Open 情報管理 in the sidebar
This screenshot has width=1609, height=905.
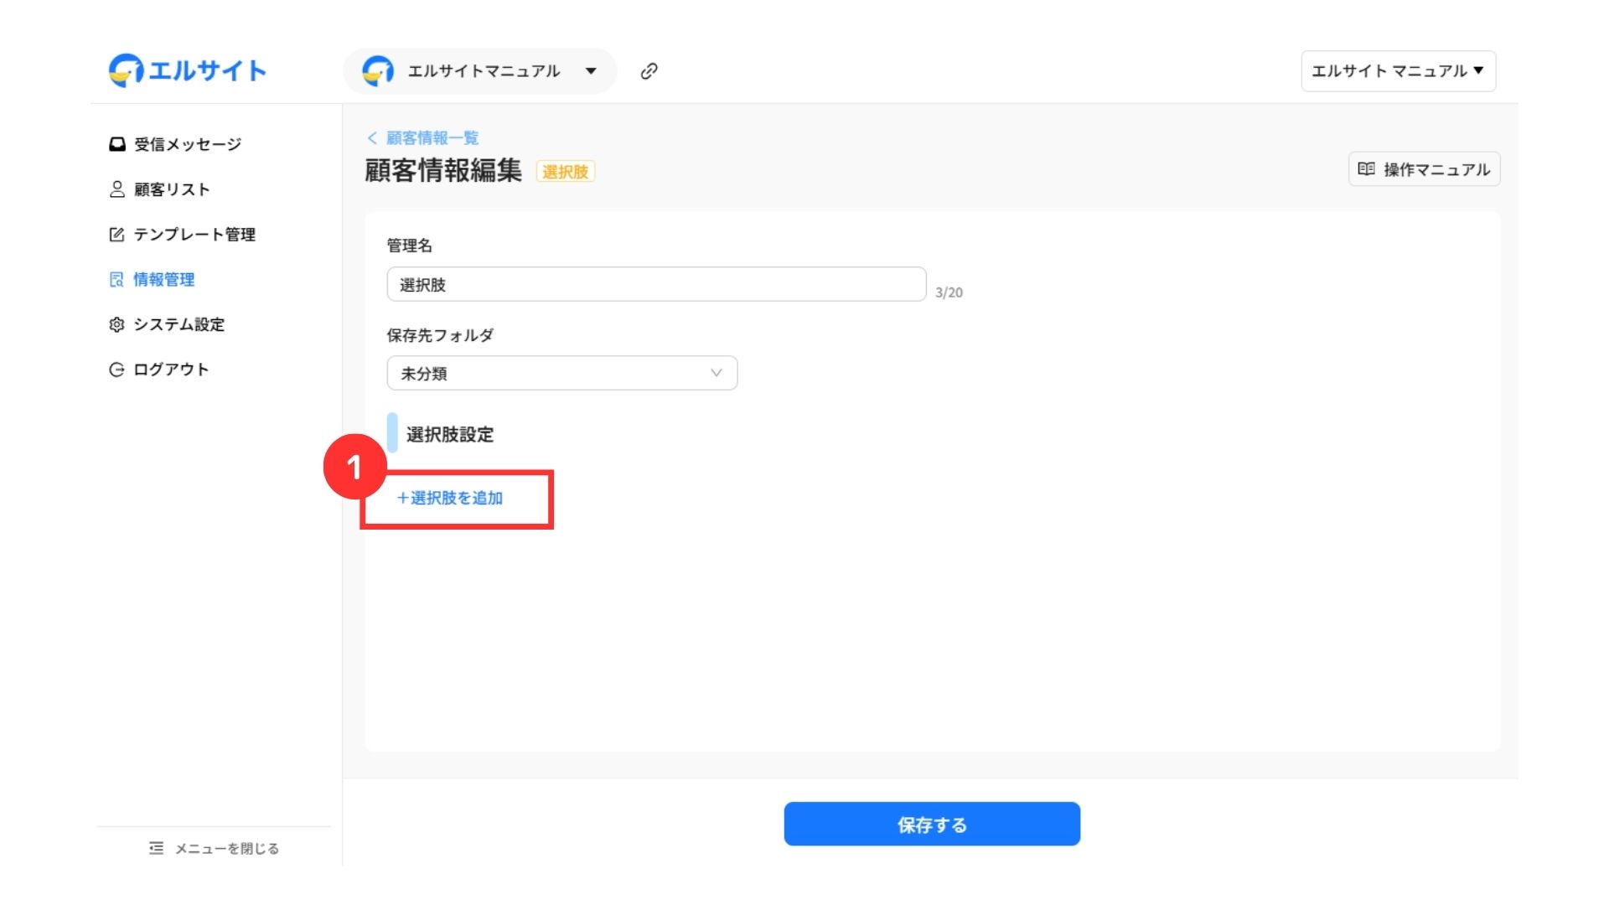tap(163, 280)
